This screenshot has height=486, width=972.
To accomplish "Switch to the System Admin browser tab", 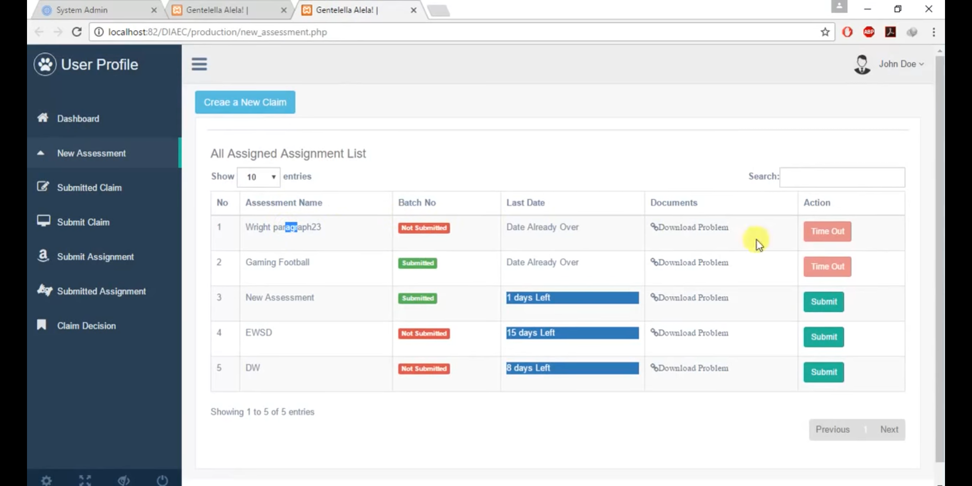I will (x=82, y=10).
